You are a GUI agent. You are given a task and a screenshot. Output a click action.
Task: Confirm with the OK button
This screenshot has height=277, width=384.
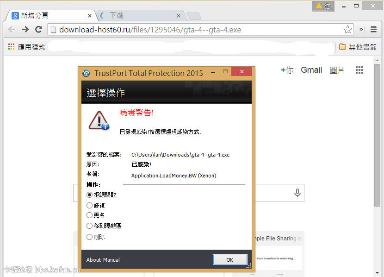[230, 260]
